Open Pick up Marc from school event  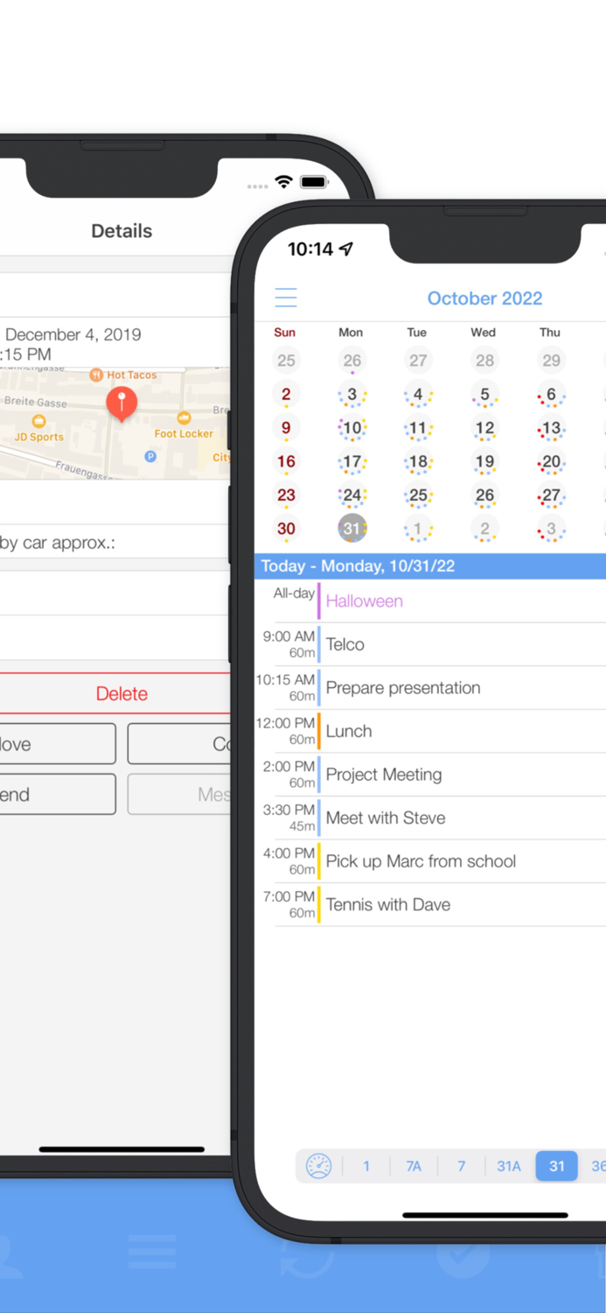point(431,861)
